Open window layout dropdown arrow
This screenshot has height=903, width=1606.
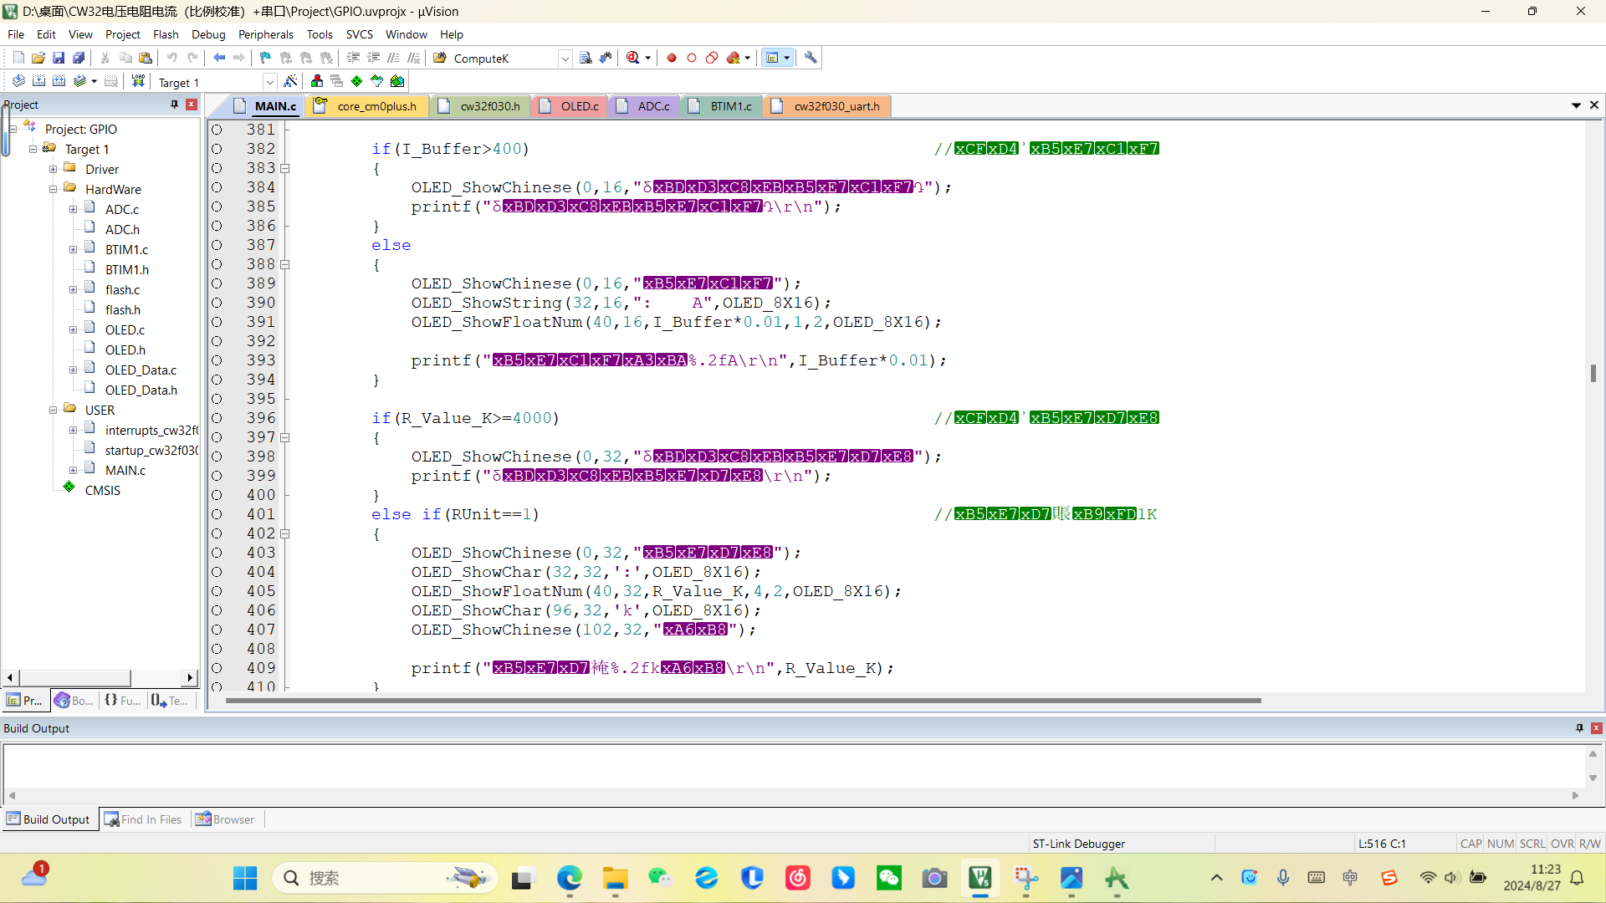787,58
